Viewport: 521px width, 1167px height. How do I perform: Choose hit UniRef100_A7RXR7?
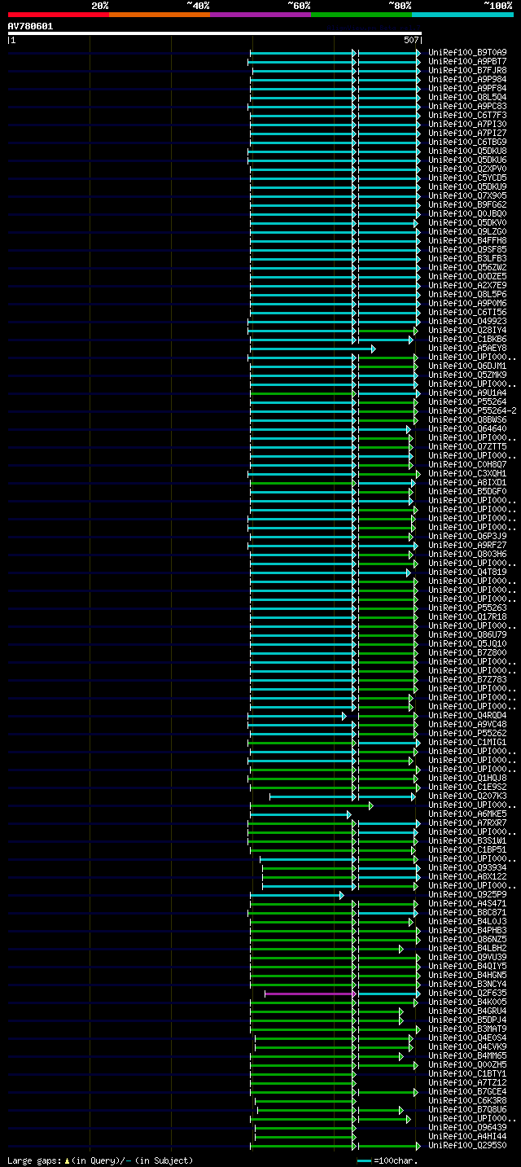pyautogui.click(x=467, y=823)
